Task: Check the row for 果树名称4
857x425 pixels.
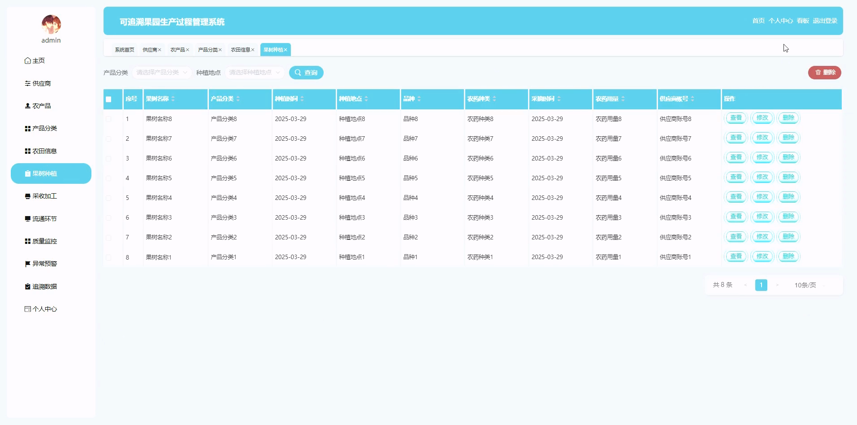Action: pyautogui.click(x=108, y=198)
